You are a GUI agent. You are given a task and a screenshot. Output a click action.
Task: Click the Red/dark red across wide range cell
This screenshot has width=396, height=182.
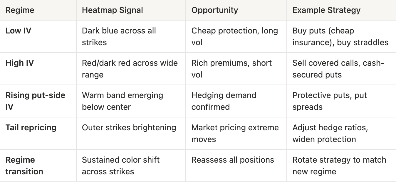(130, 69)
